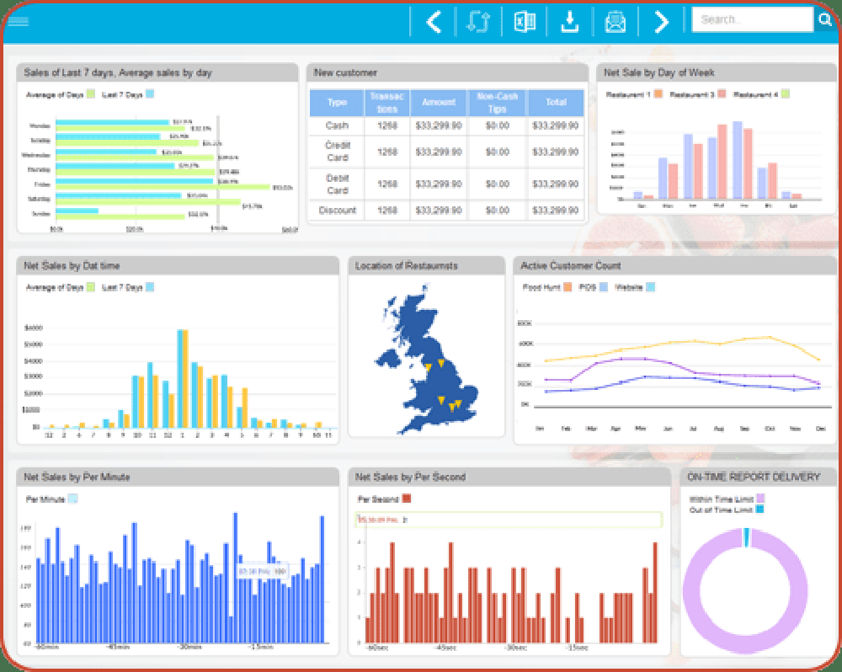Click the Non-Cash Tips value in Discount row
The image size is (842, 672).
[498, 210]
